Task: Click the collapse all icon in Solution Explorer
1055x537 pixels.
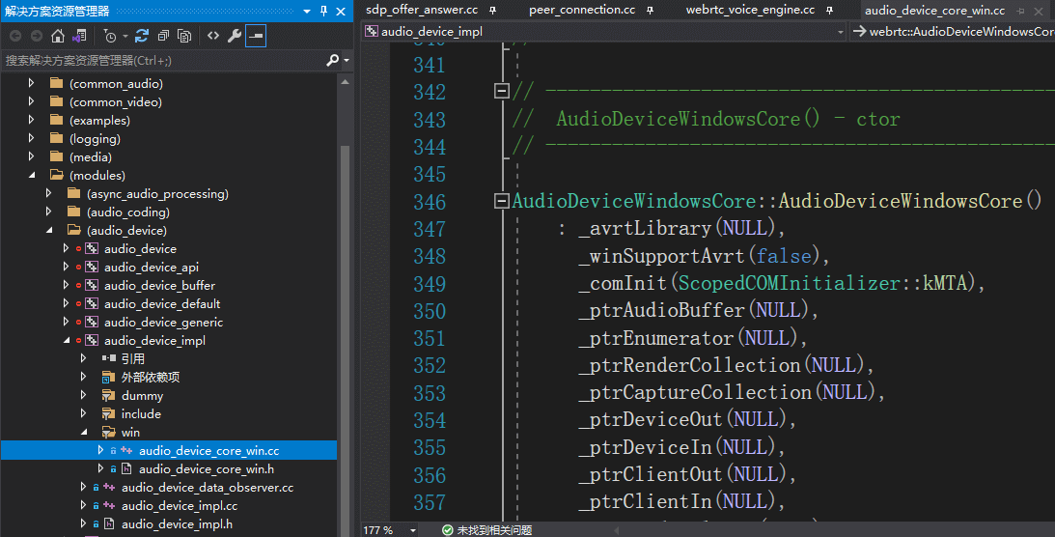Action: click(163, 36)
